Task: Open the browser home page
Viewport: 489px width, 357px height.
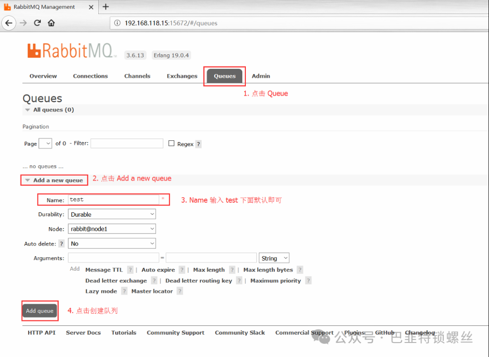Action: click(x=51, y=23)
